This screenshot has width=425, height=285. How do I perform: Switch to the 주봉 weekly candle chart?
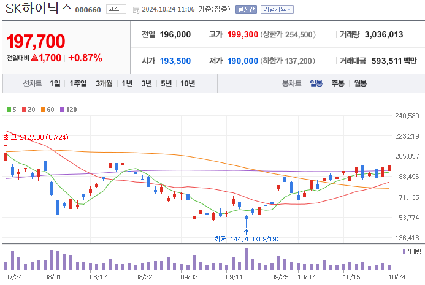coord(338,83)
